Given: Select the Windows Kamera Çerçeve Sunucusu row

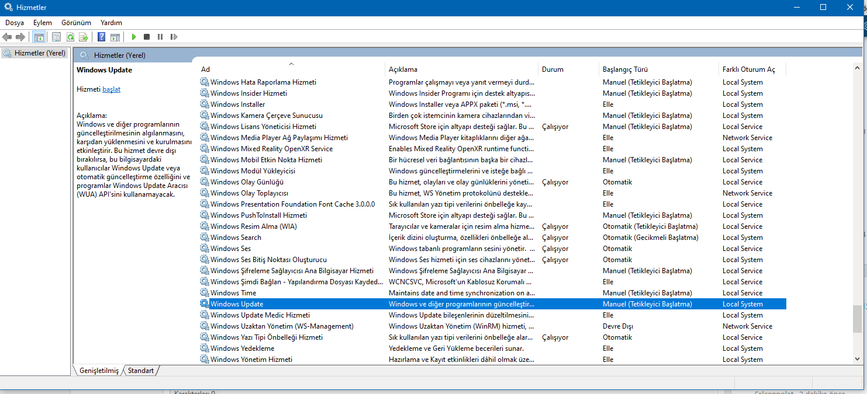Looking at the screenshot, I should point(492,116).
